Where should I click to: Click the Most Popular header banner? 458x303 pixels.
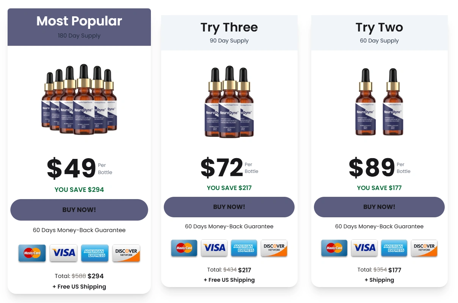79,27
